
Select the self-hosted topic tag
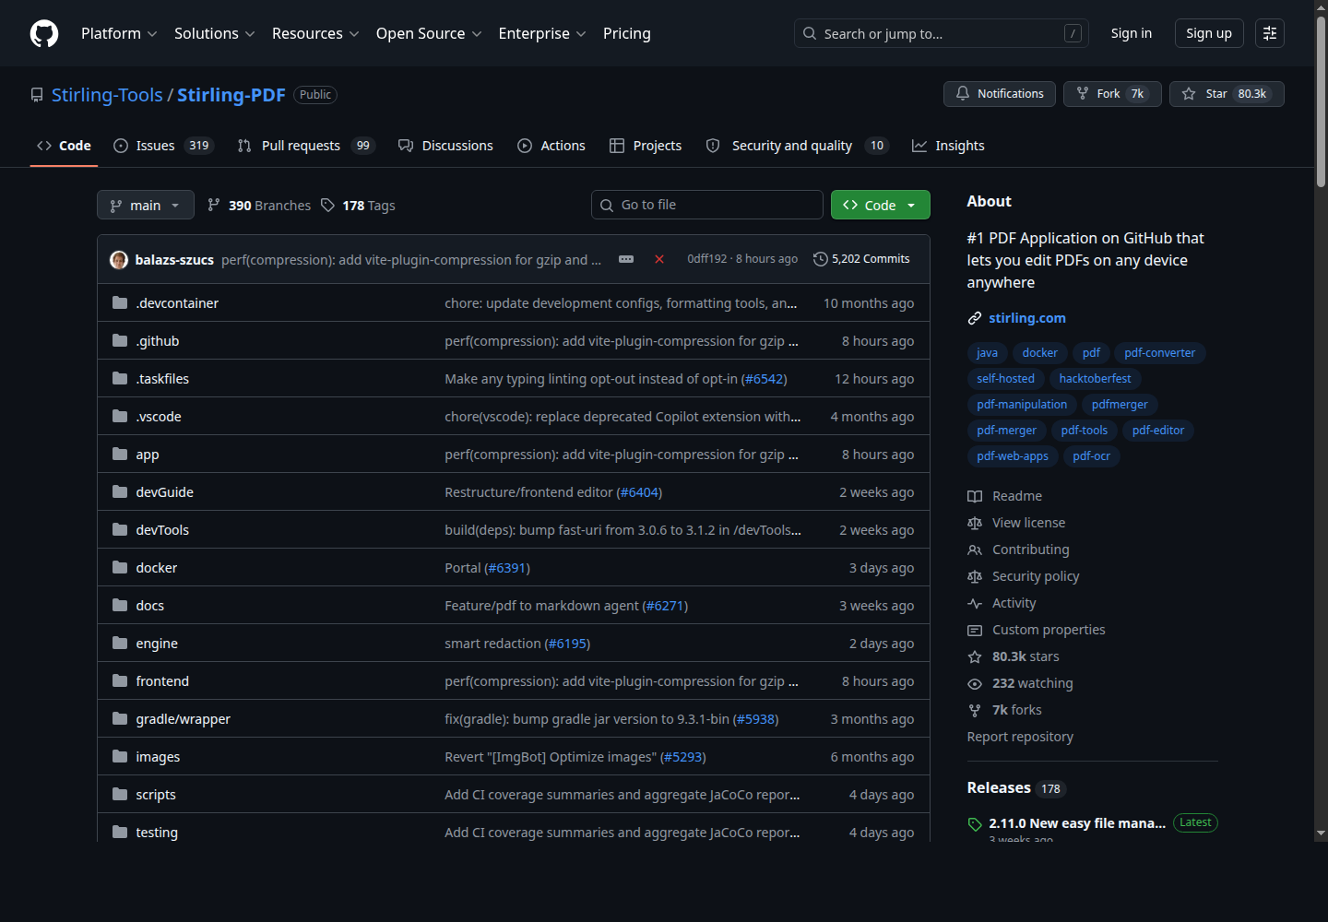(1006, 379)
